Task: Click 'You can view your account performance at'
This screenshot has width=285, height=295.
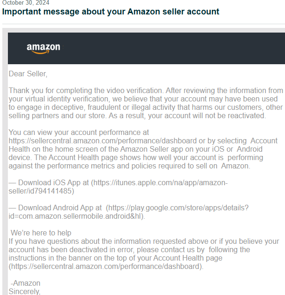Action: [x=79, y=133]
